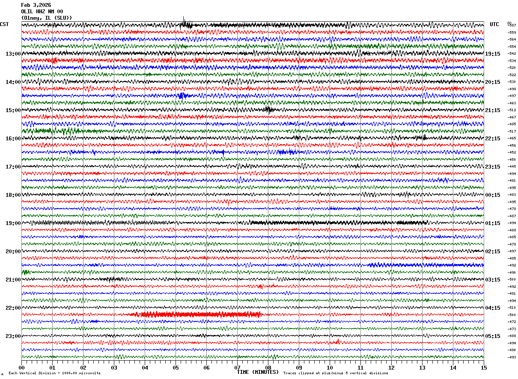Select the 23:00 CST time label

coord(13,336)
